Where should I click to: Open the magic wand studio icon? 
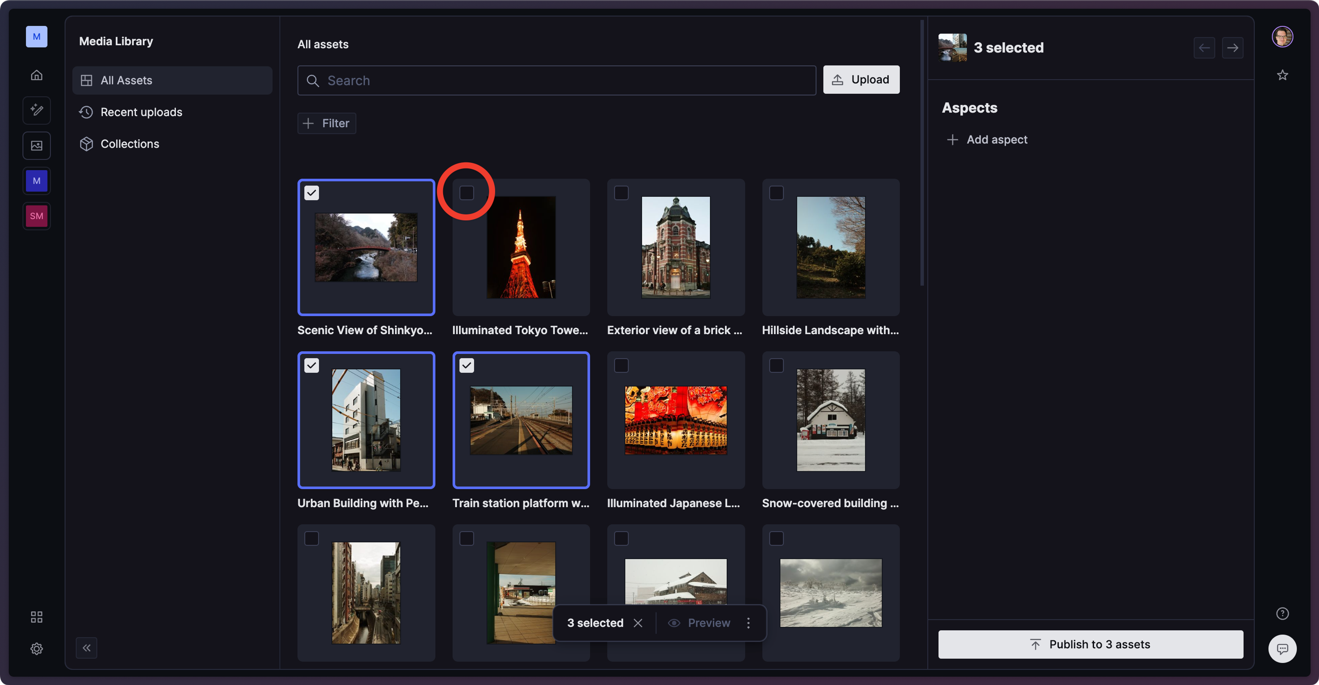tap(36, 110)
